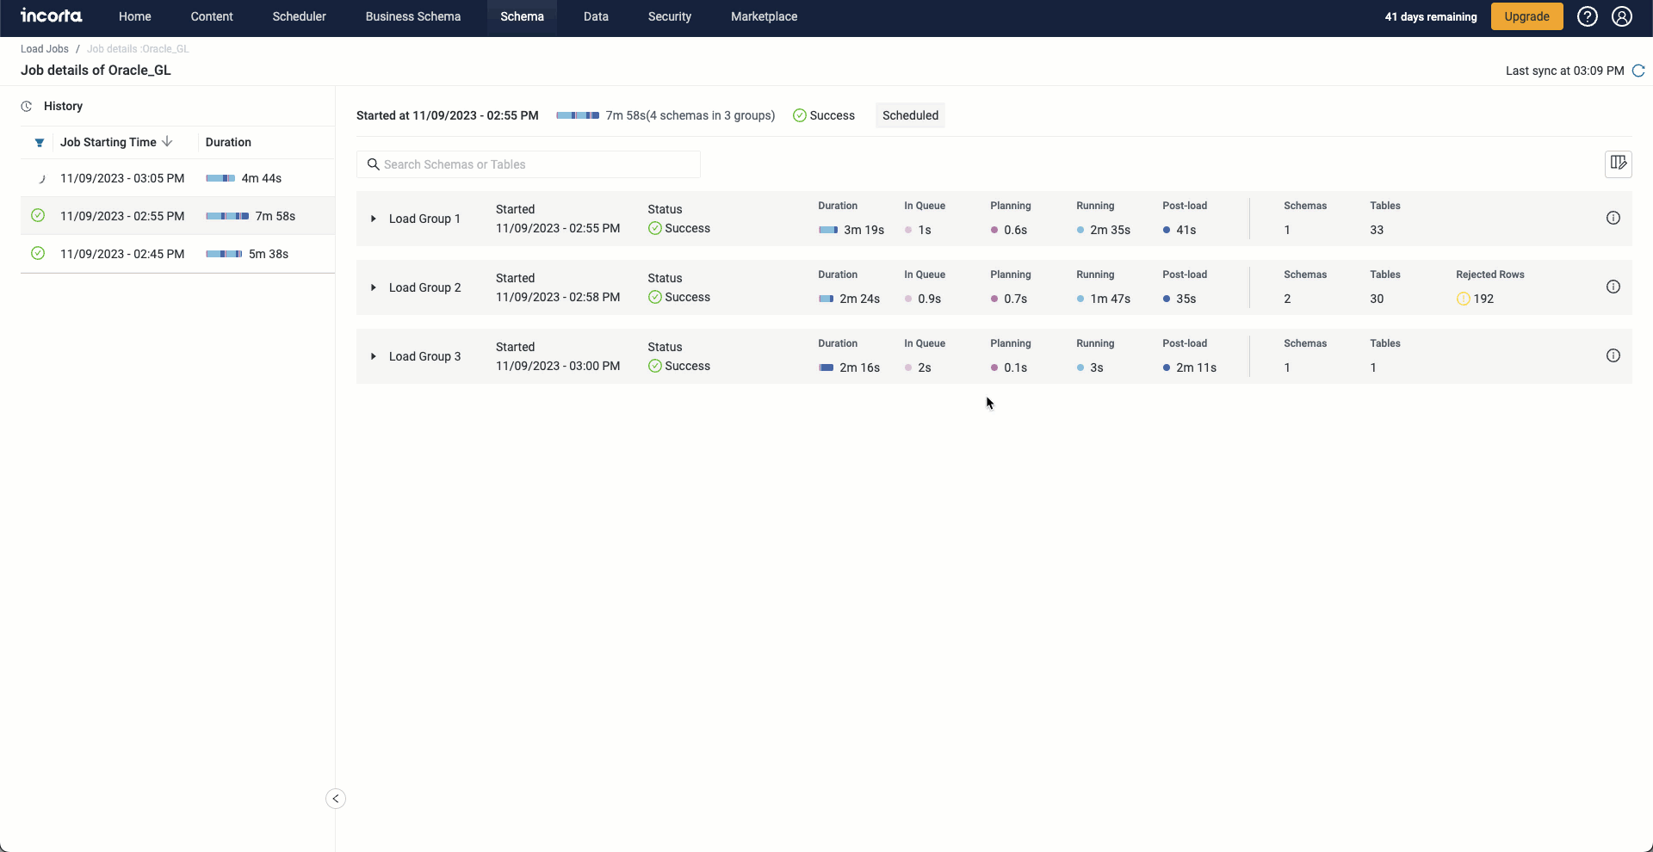Click Load Group 1 tables count 33
This screenshot has width=1653, height=852.
click(1377, 230)
